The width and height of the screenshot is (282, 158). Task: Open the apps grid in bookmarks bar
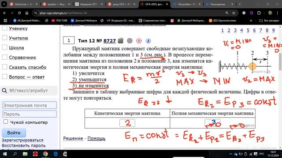5,21
